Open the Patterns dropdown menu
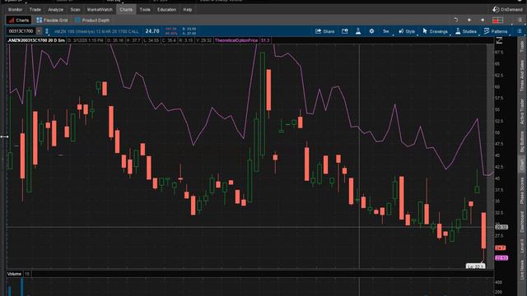 [x=496, y=31]
